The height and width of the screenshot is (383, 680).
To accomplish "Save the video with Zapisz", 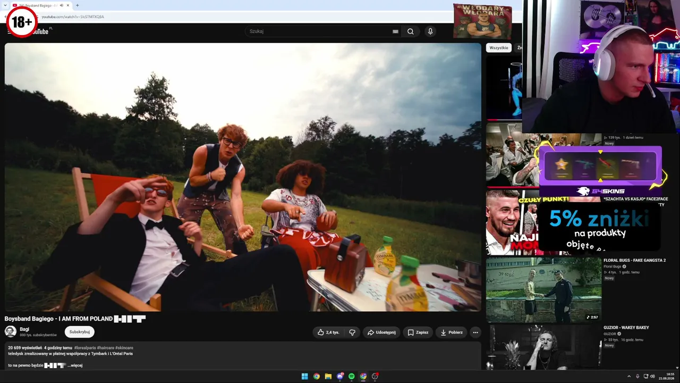I will 418,332.
